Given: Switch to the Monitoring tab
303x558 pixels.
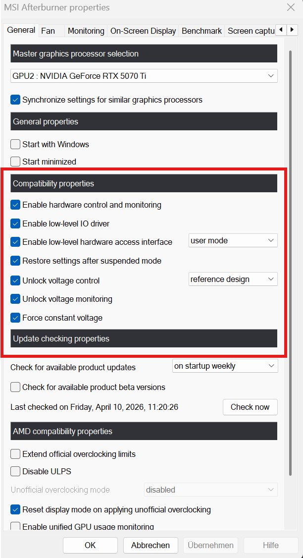Looking at the screenshot, I should (86, 31).
